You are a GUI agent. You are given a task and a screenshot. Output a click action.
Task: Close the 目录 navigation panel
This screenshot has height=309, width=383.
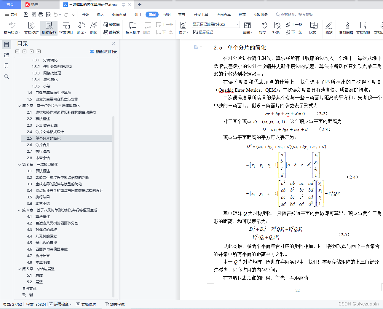point(114,43)
